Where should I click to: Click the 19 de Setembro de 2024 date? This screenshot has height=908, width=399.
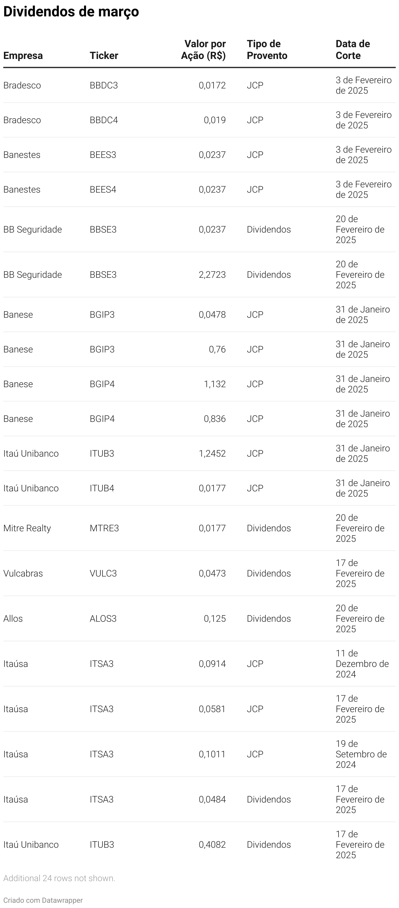pyautogui.click(x=361, y=754)
